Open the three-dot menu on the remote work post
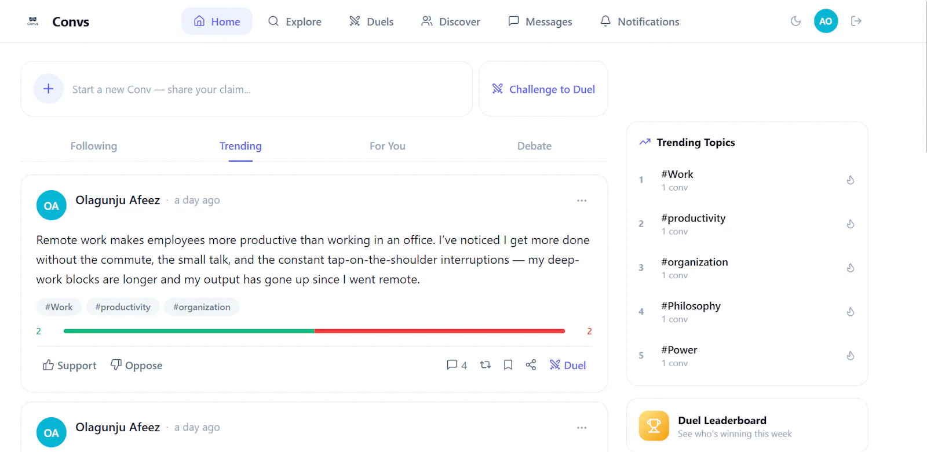 [x=582, y=201]
